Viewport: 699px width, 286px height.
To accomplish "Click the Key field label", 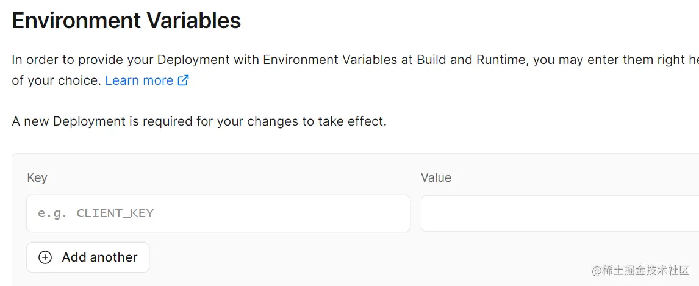I will (37, 177).
